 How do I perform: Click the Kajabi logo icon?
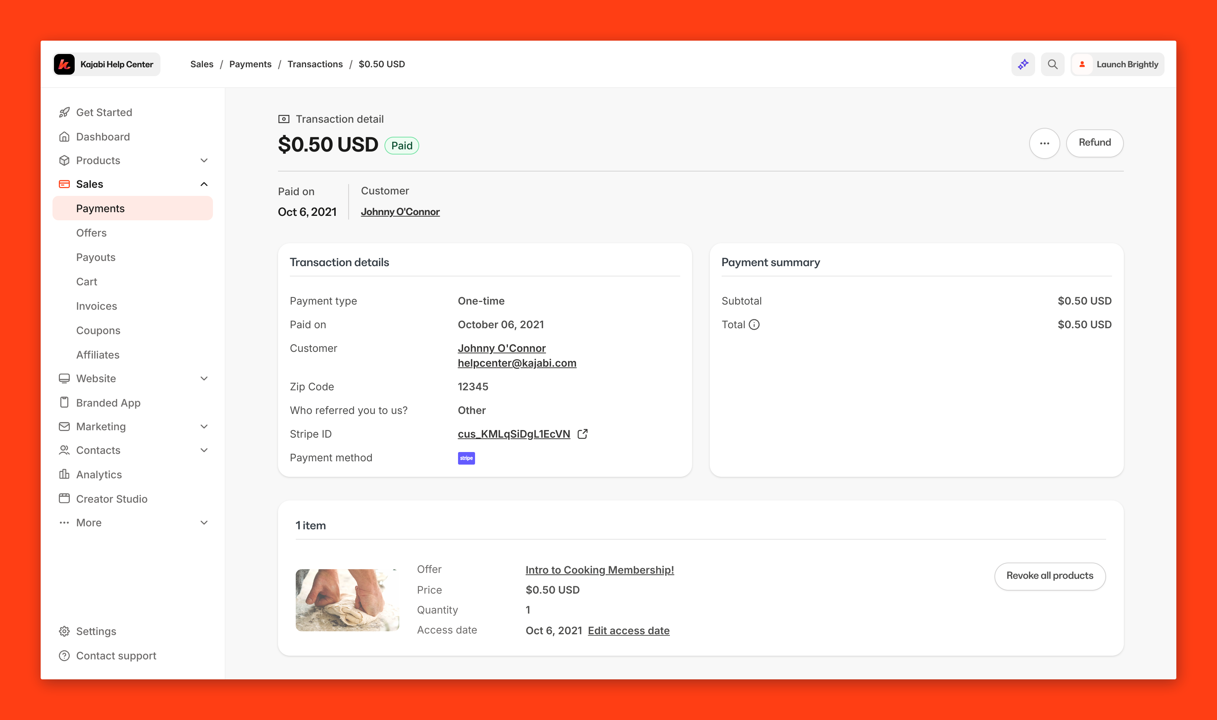(64, 64)
